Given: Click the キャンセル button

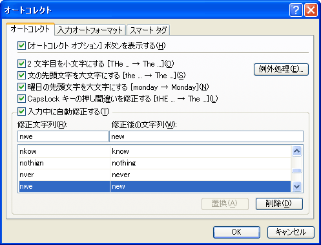Looking at the screenshot, I should point(291,232).
